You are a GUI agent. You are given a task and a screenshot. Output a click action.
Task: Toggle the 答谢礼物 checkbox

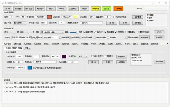(x=84, y=32)
